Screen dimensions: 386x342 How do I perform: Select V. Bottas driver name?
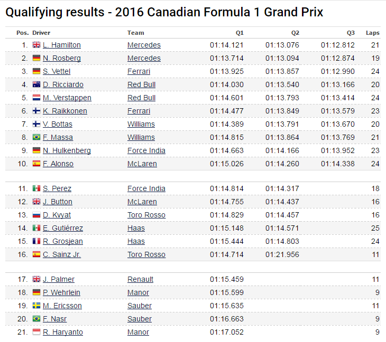pos(58,124)
